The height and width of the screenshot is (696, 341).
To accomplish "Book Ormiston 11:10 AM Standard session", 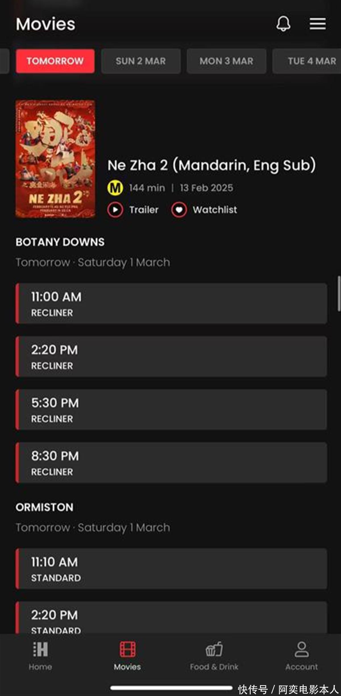I will pyautogui.click(x=171, y=569).
